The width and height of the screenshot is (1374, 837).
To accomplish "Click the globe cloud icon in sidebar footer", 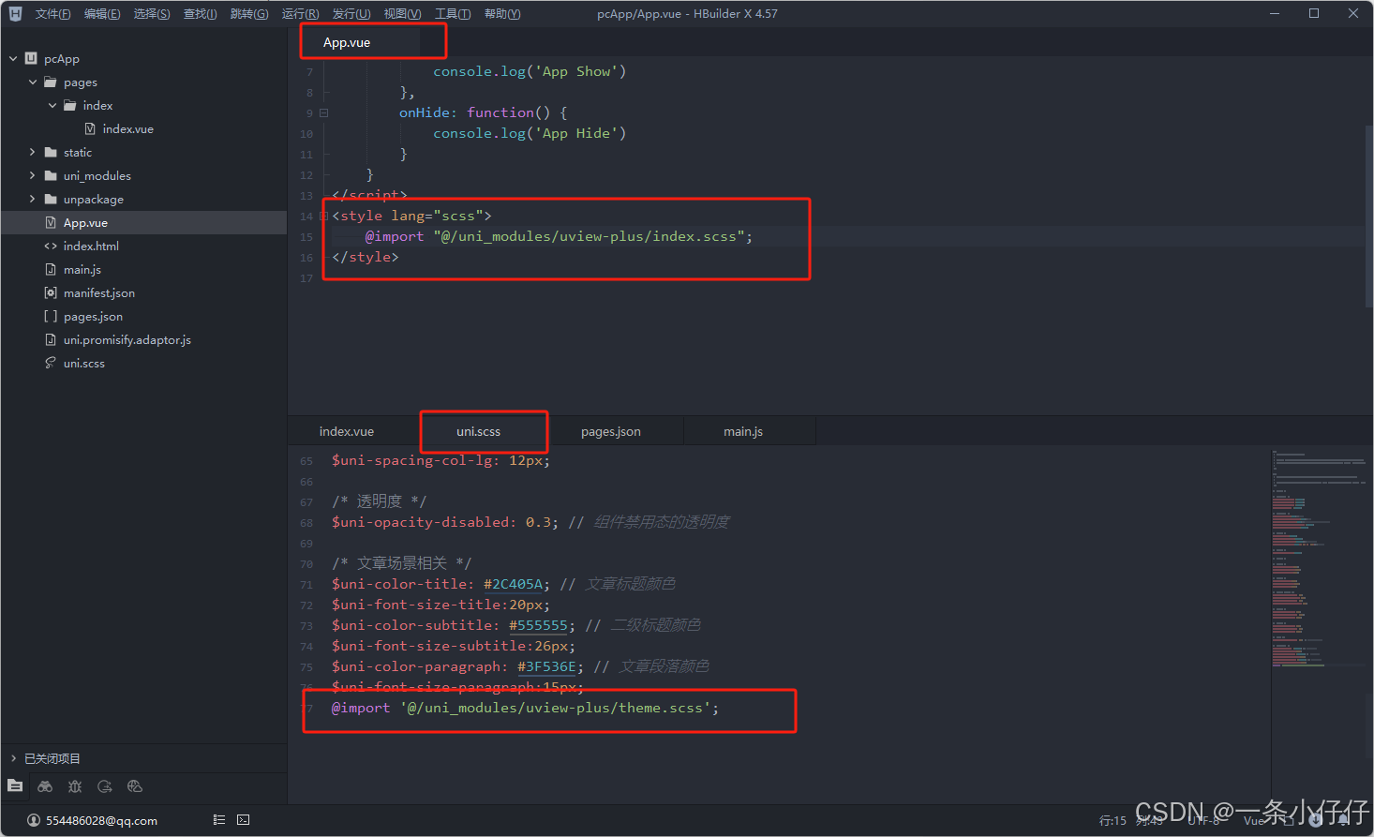I will point(135,786).
